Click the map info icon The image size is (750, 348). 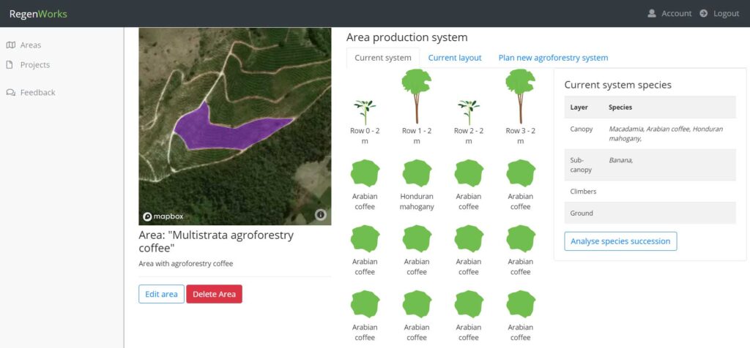321,215
